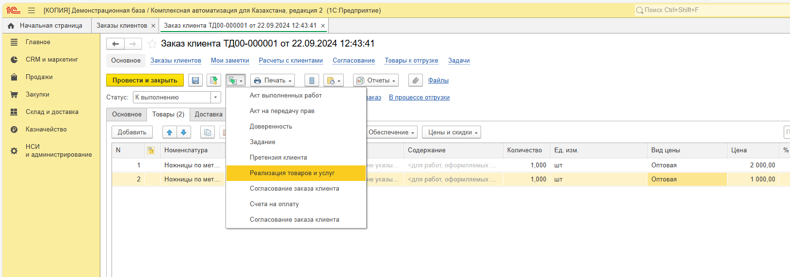790x277 pixels.
Task: Open the Расчеты с клиентами link
Action: [290, 61]
